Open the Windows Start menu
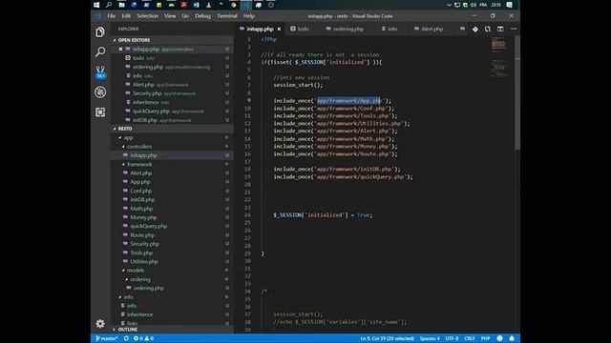This screenshot has width=611, height=343. point(96,5)
